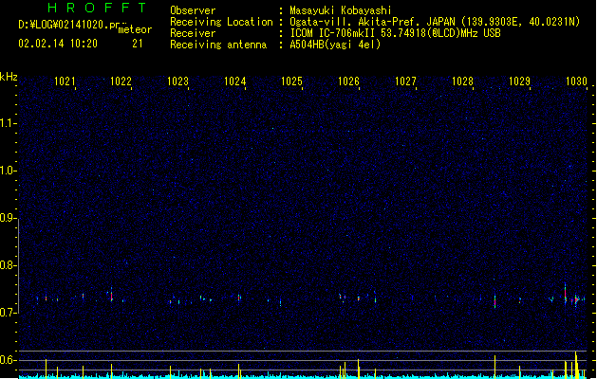Click the 1029 time axis label
Image resolution: width=597 pixels, height=379 pixels.
[x=519, y=81]
